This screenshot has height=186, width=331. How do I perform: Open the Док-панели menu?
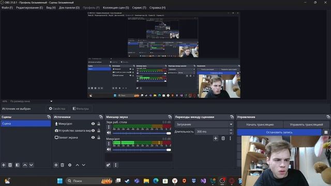click(69, 8)
